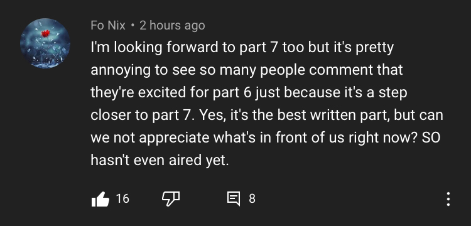Click the word 'SO' in the comment
Image resolution: width=471 pixels, height=226 pixels.
(x=431, y=137)
